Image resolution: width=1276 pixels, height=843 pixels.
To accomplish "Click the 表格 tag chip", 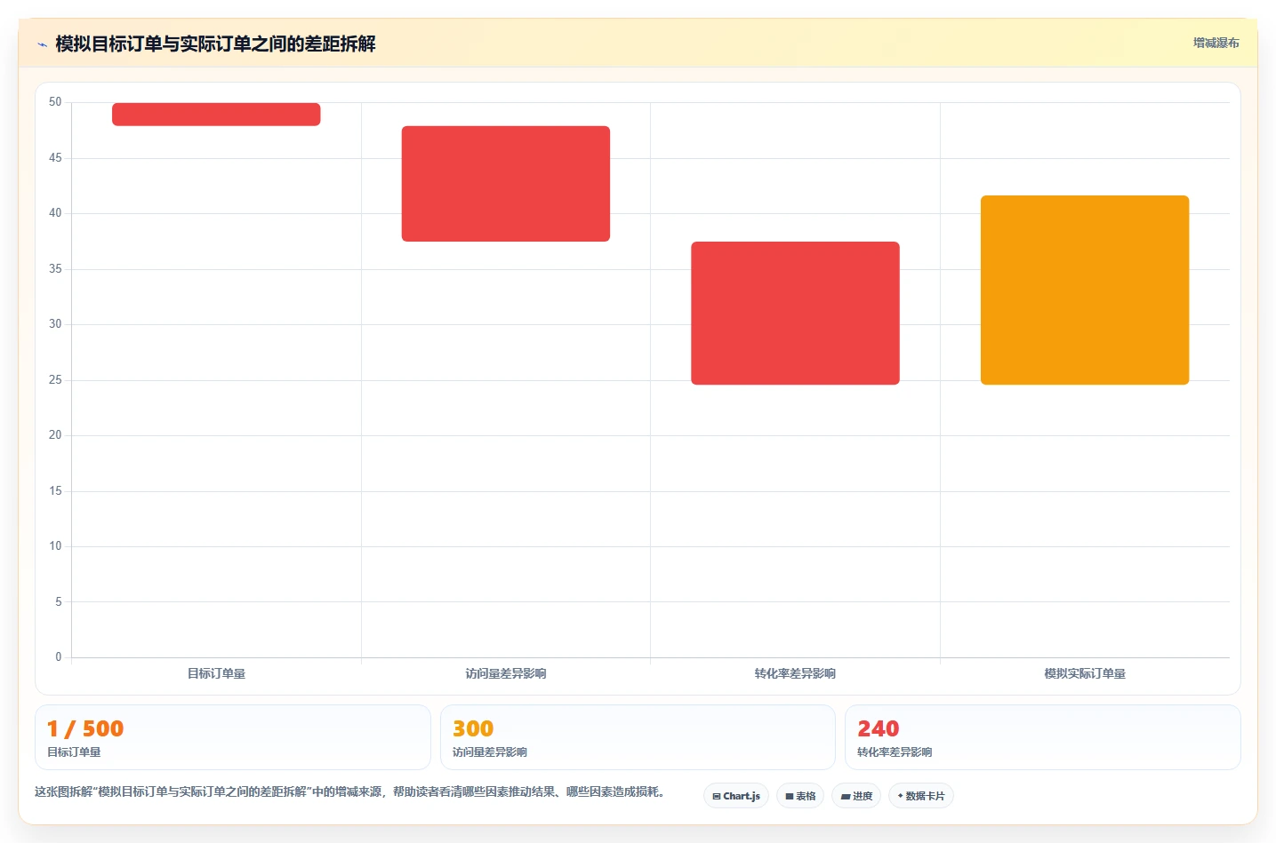I will point(800,796).
